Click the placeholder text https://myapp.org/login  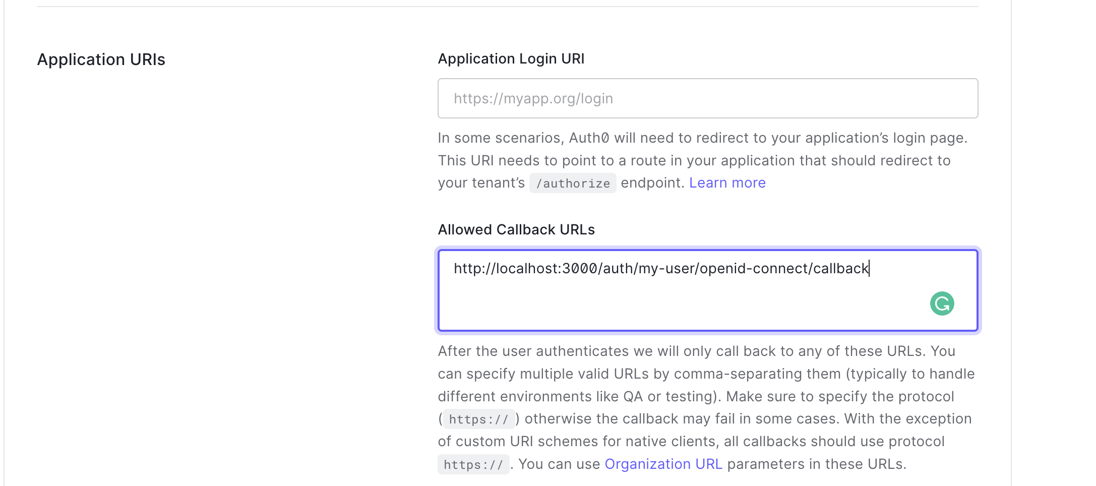point(533,98)
